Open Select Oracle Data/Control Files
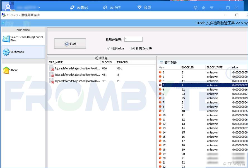This screenshot has height=168, width=248. pyautogui.click(x=23, y=39)
